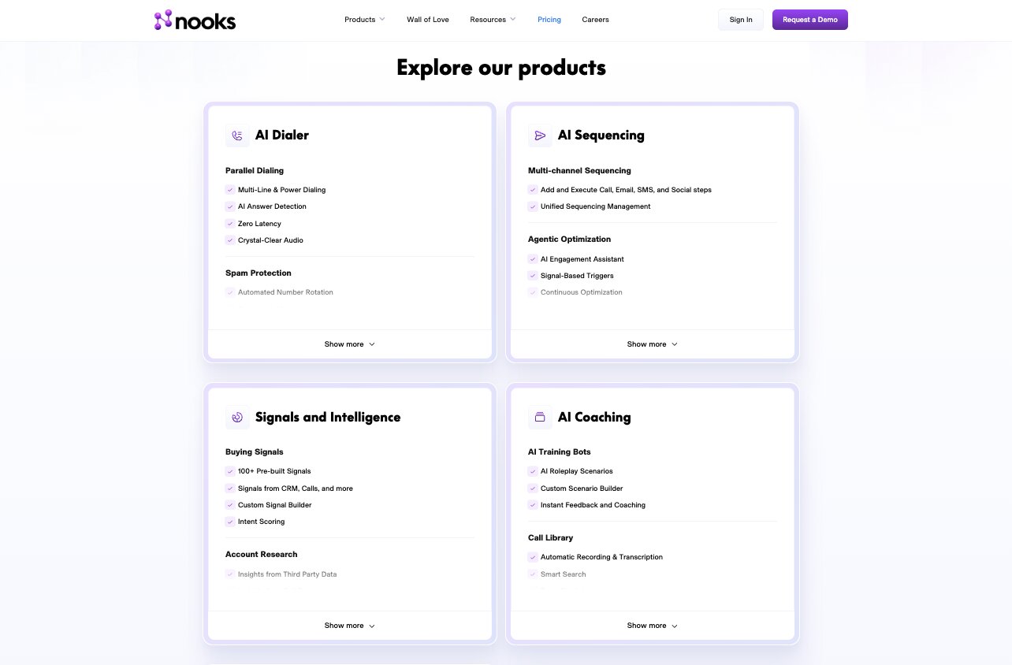Click the Request a Demo button
Viewport: 1012px width, 665px height.
click(810, 19)
